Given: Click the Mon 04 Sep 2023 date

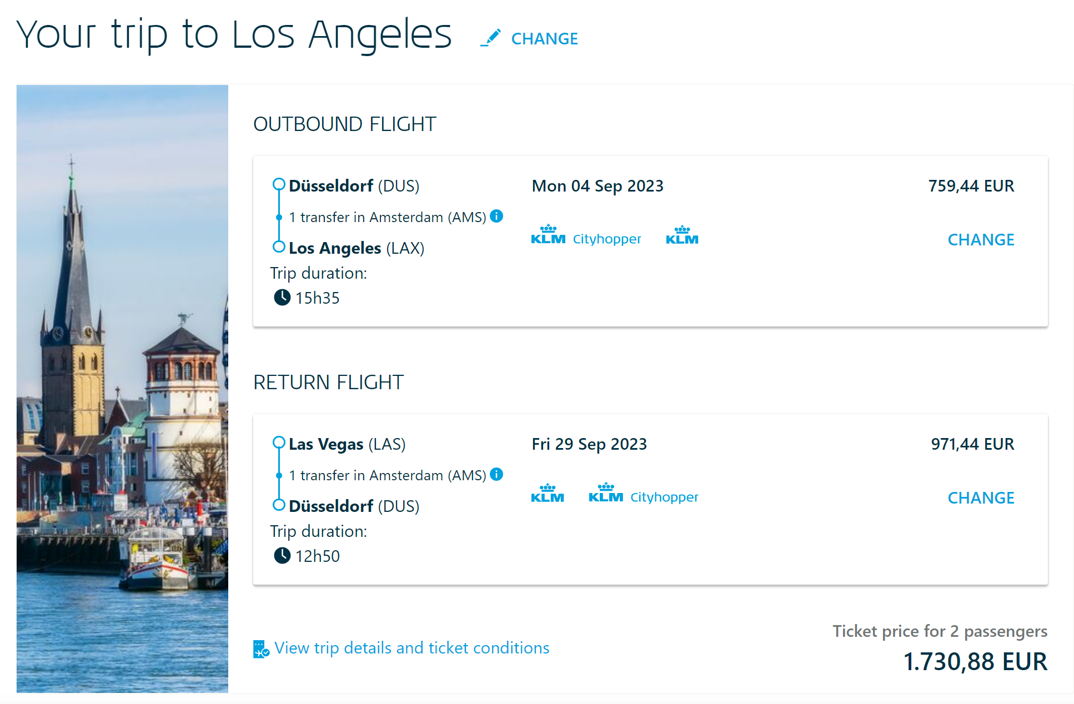Looking at the screenshot, I should pos(598,186).
